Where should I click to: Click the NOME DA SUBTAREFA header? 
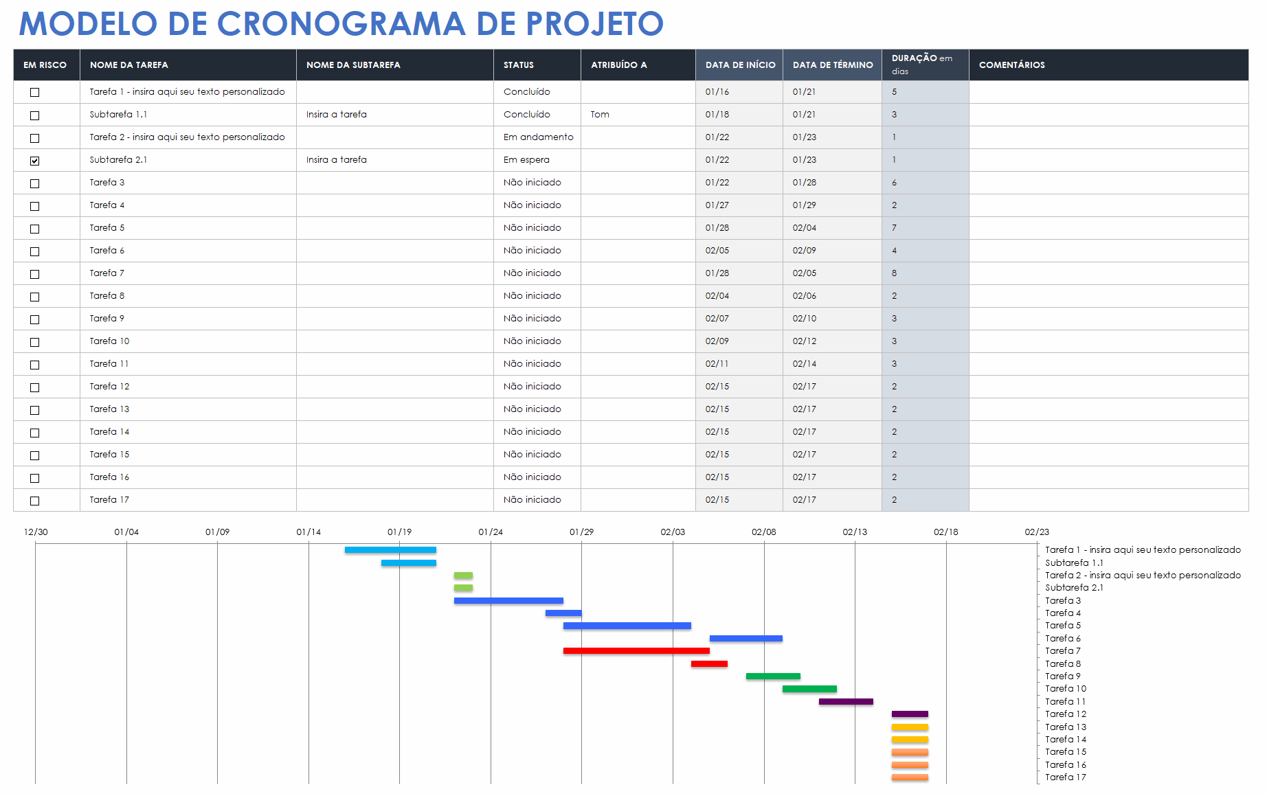click(395, 65)
